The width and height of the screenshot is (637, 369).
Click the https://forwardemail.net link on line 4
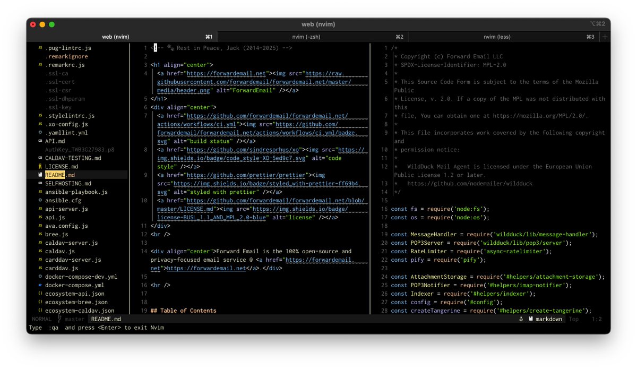[x=226, y=74]
